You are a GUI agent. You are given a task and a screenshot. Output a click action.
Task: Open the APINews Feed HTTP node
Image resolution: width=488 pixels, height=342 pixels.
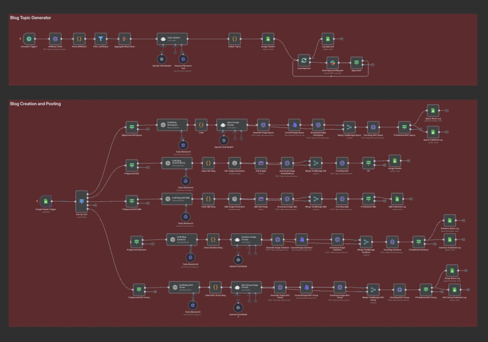pos(55,39)
